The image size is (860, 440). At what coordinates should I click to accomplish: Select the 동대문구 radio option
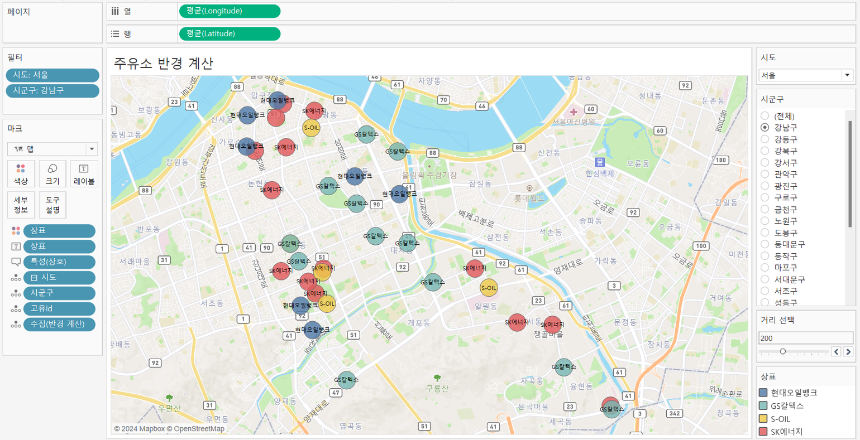click(765, 244)
